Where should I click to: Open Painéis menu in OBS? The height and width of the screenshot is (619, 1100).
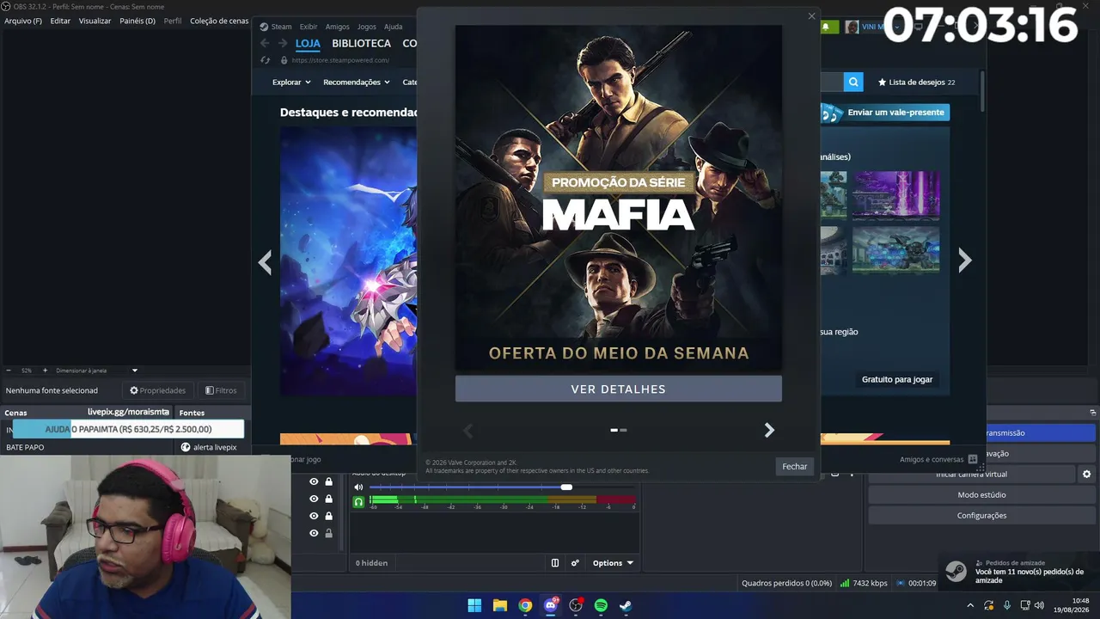click(137, 21)
